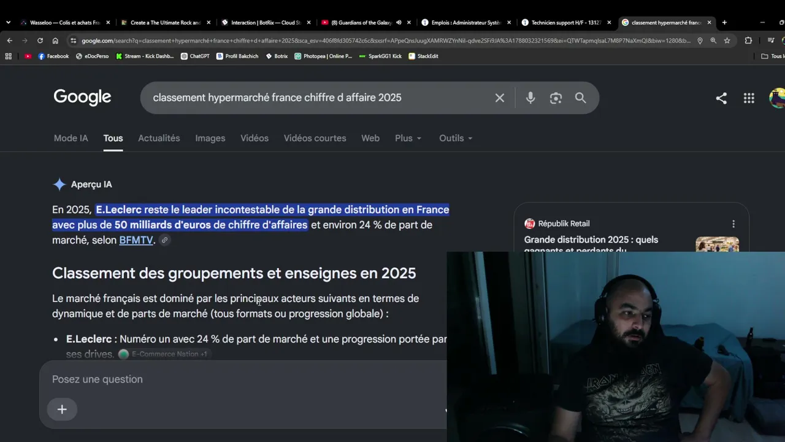
Task: Close the Technicien support tab
Action: coord(609,23)
